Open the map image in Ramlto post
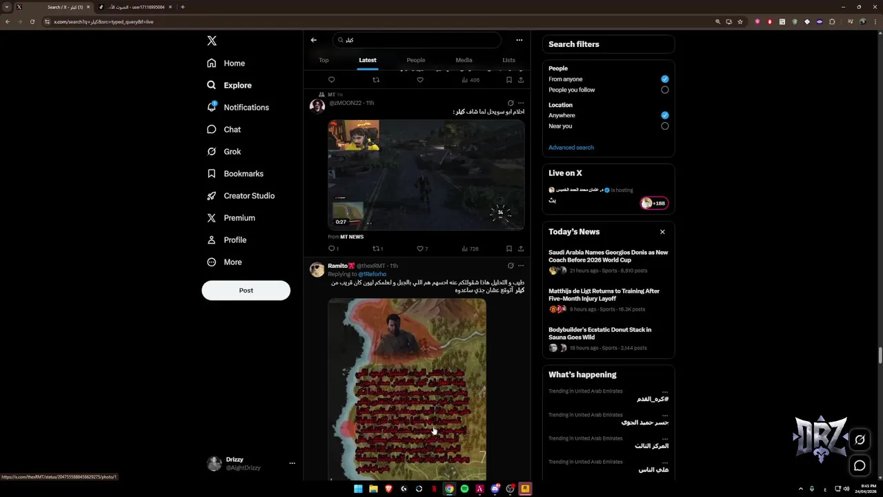The width and height of the screenshot is (883, 497). pos(407,389)
